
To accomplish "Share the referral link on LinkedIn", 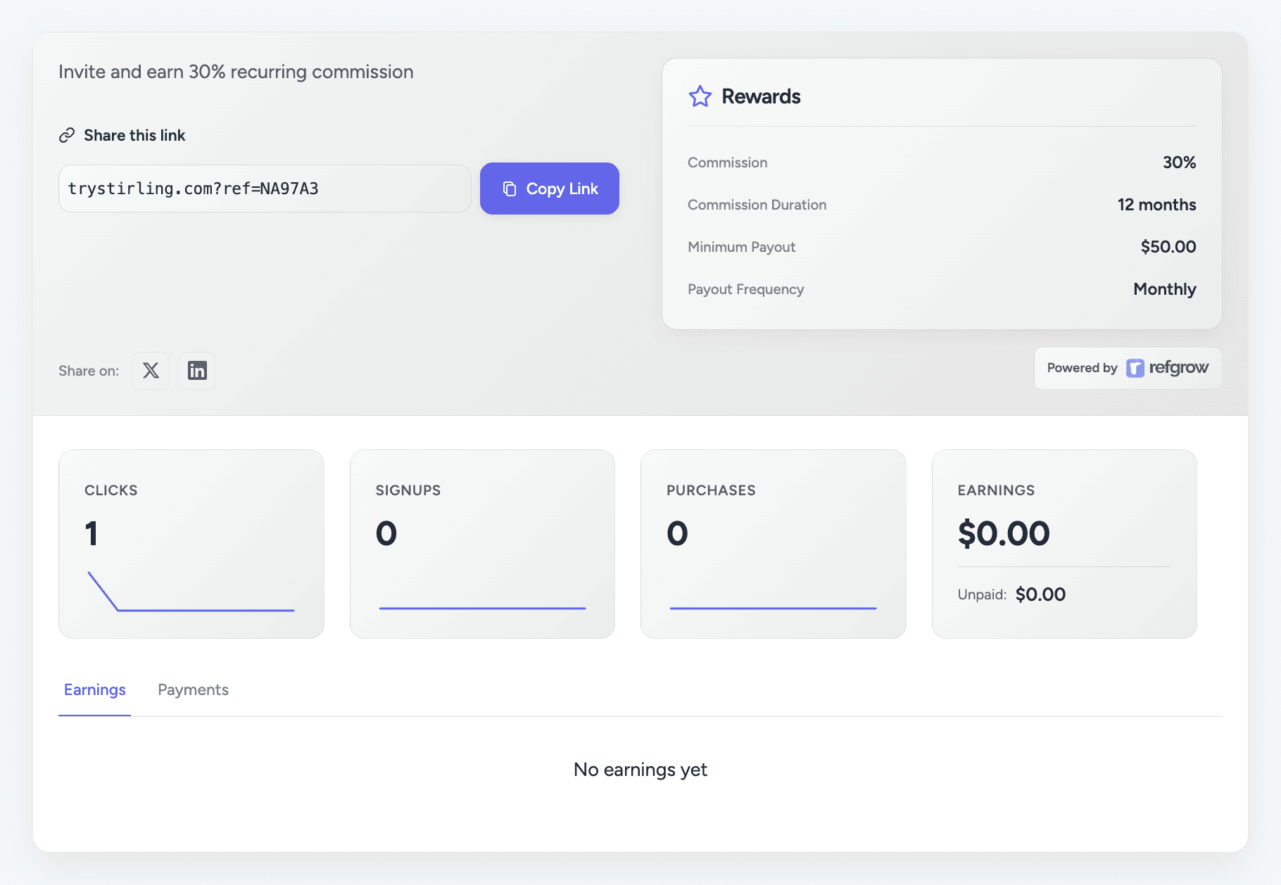I will (x=196, y=371).
